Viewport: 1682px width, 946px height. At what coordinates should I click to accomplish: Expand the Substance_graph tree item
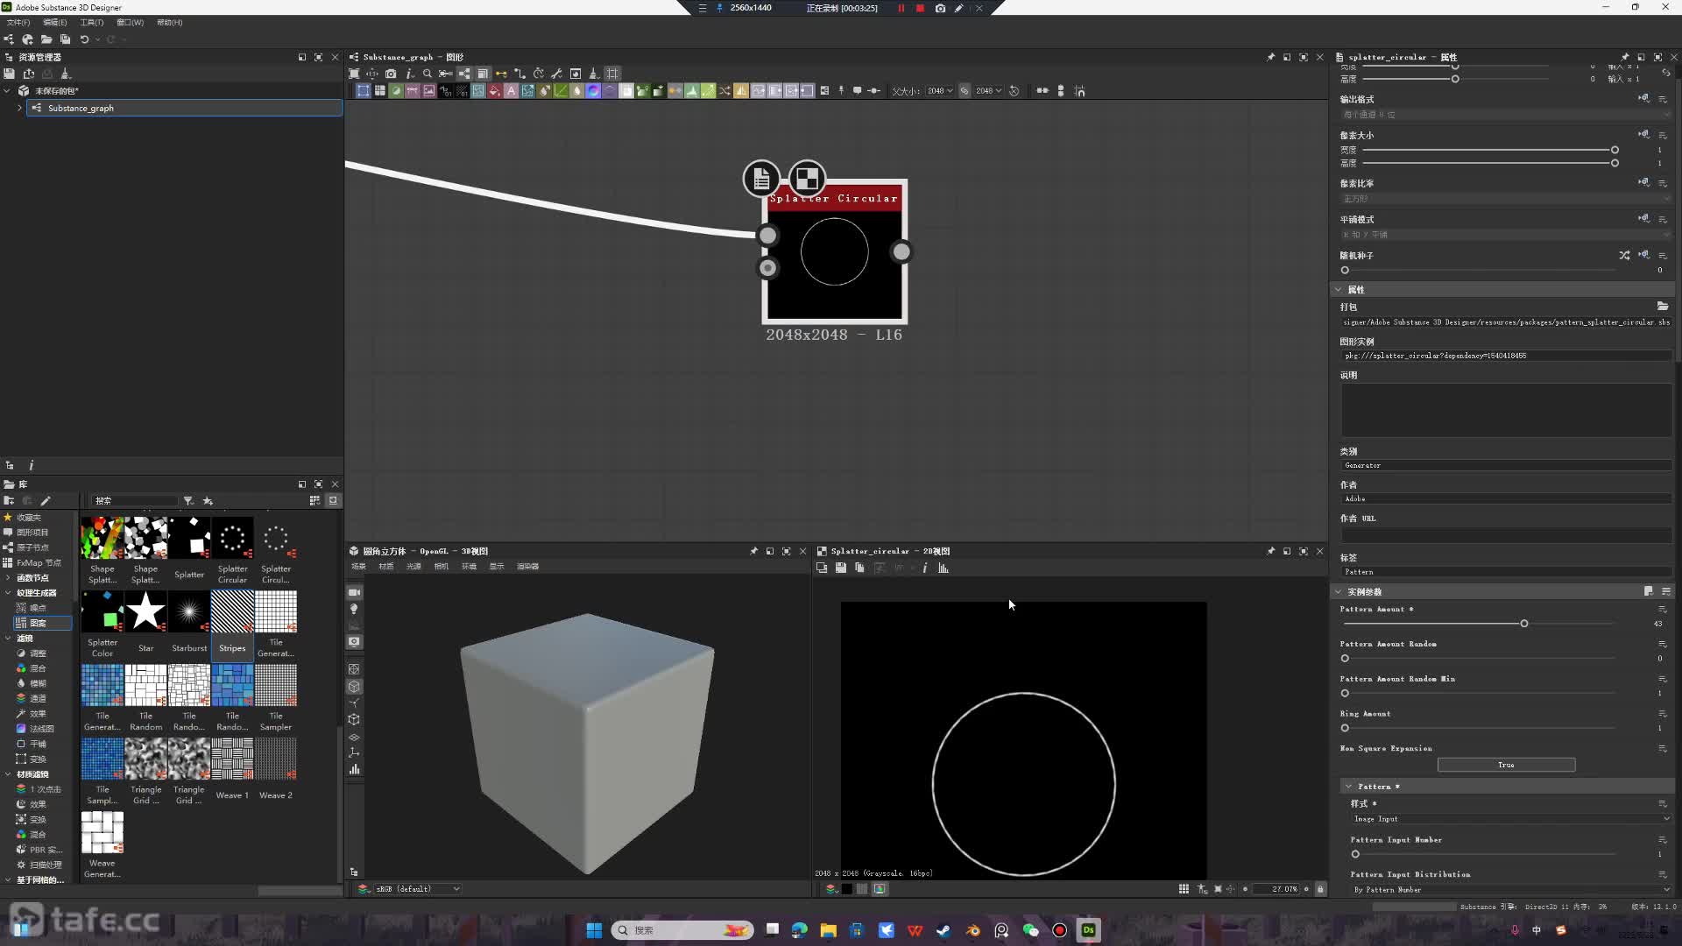19,109
